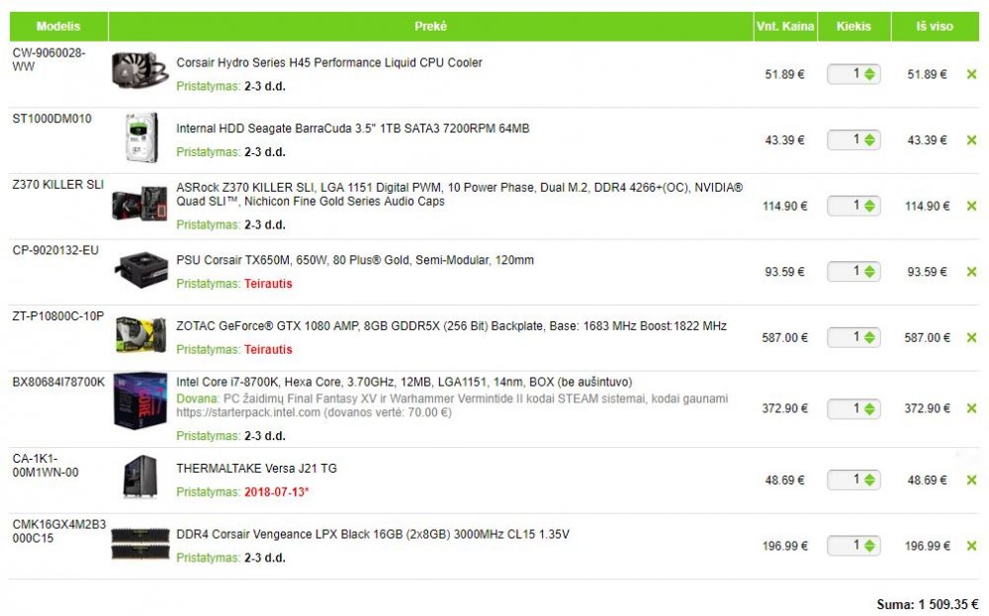This screenshot has height=616, width=989.
Task: Select model code Z370 KILLER SLI
Action: tap(58, 185)
